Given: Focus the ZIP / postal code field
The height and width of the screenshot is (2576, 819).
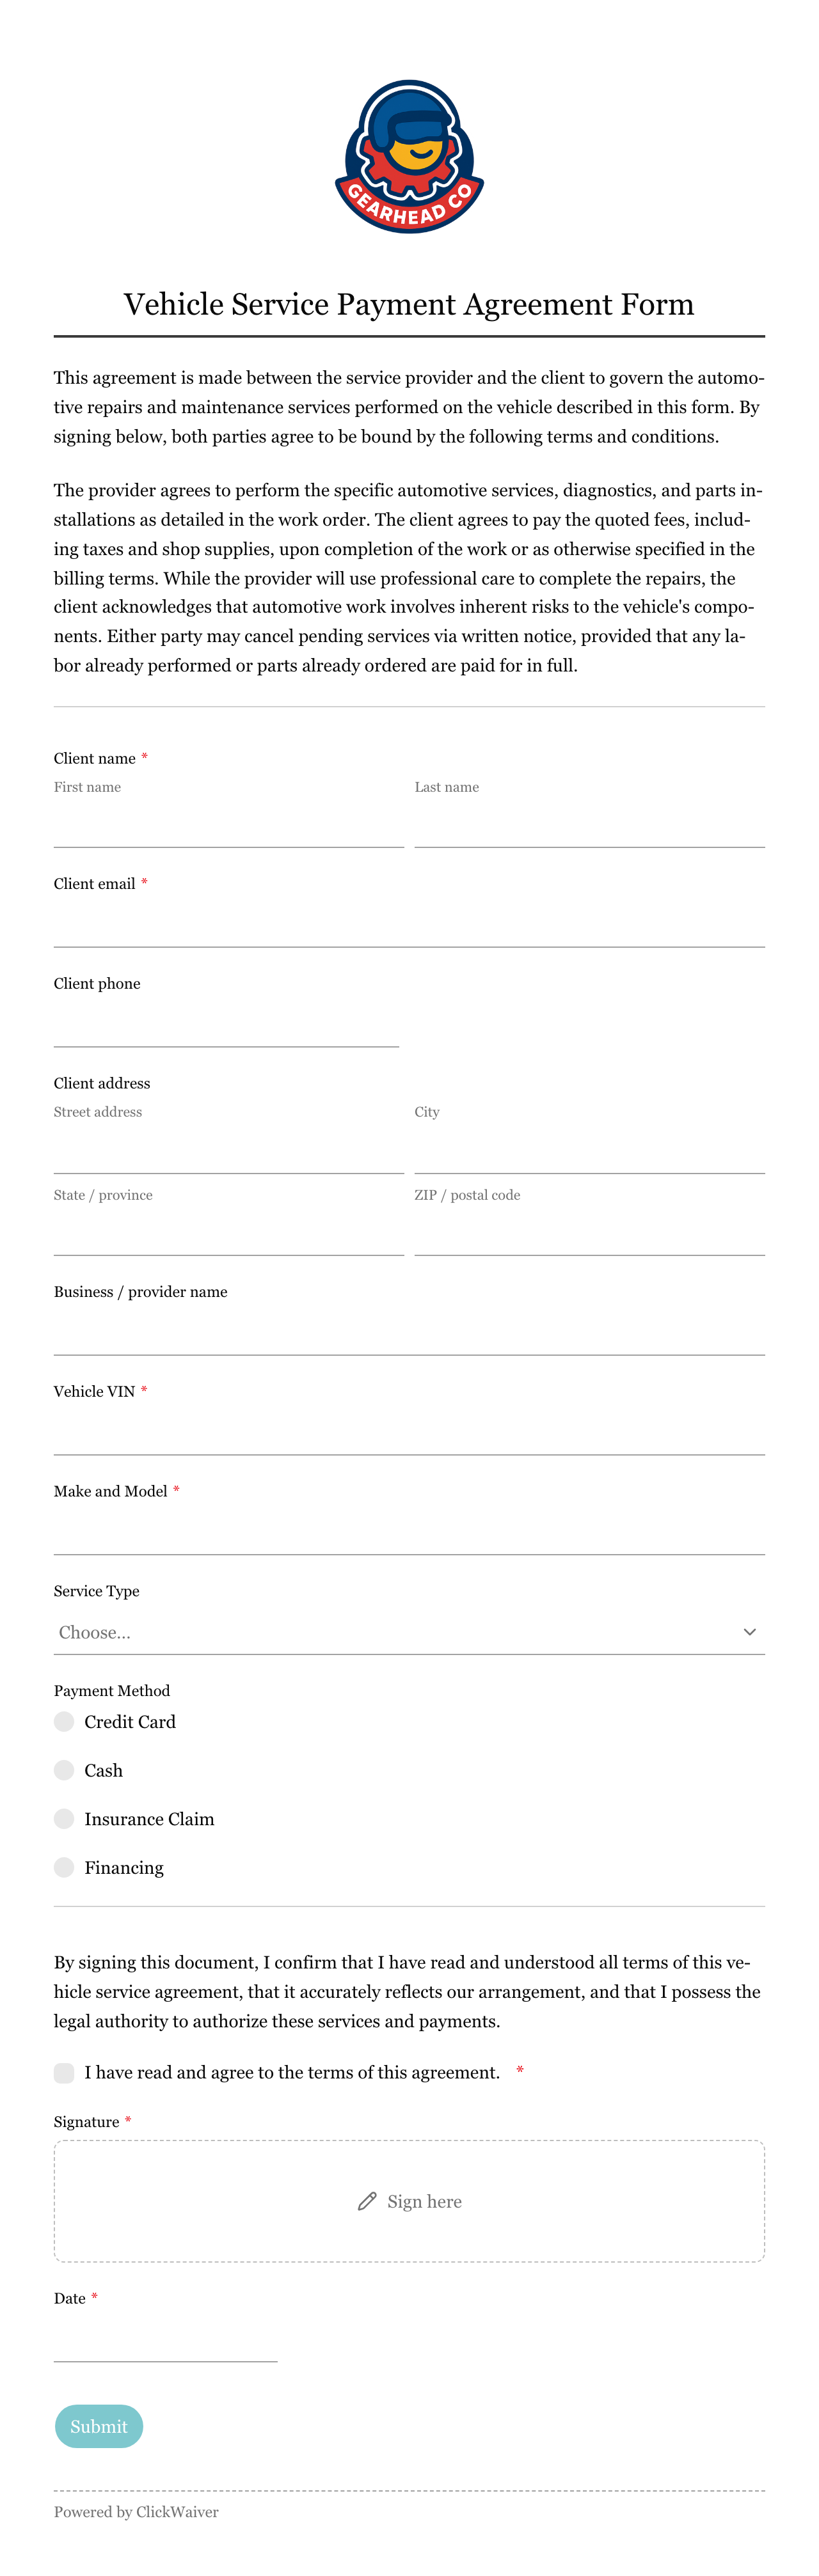Looking at the screenshot, I should pyautogui.click(x=589, y=1234).
